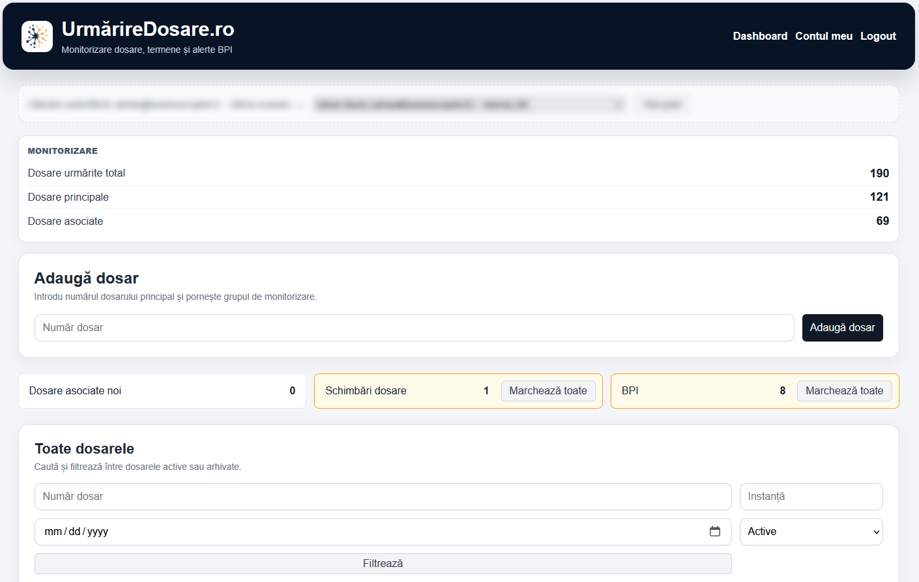Click the Adaugă dosar button
Viewport: 919px width, 582px height.
[842, 328]
